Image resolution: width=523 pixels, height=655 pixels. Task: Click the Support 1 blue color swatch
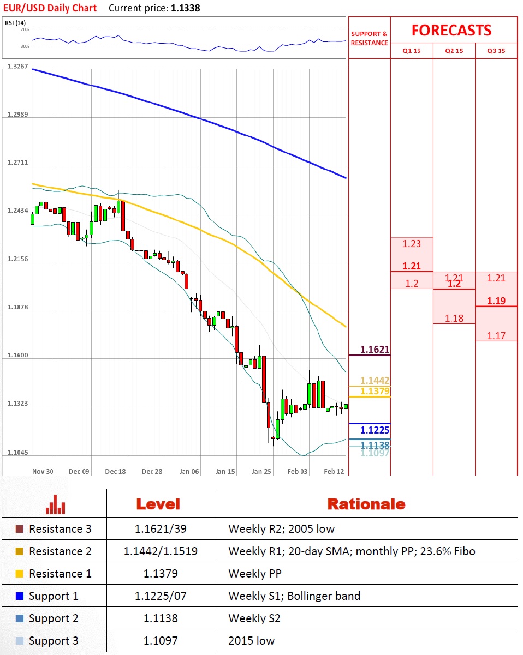pos(20,596)
